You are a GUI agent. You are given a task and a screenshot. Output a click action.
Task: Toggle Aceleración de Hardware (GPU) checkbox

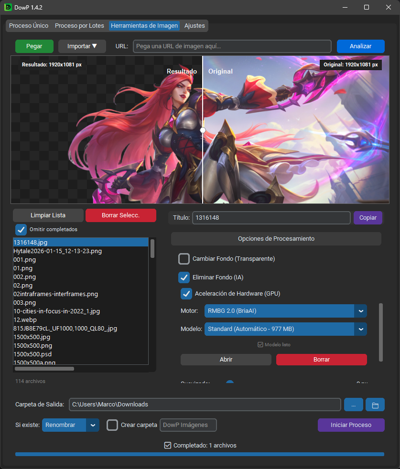[186, 294]
